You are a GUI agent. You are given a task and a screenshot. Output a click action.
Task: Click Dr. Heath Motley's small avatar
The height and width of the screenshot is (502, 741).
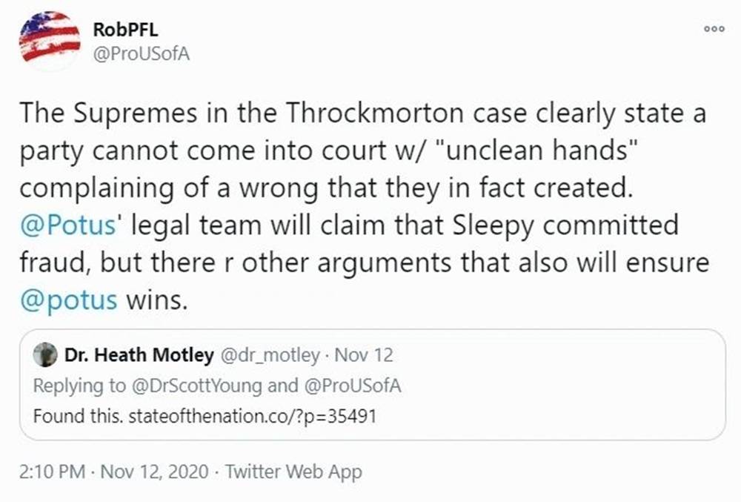tap(46, 355)
